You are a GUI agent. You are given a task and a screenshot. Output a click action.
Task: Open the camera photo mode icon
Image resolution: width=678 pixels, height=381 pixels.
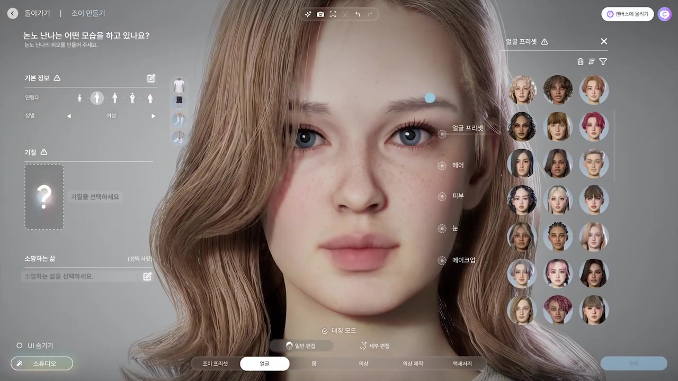pos(320,14)
